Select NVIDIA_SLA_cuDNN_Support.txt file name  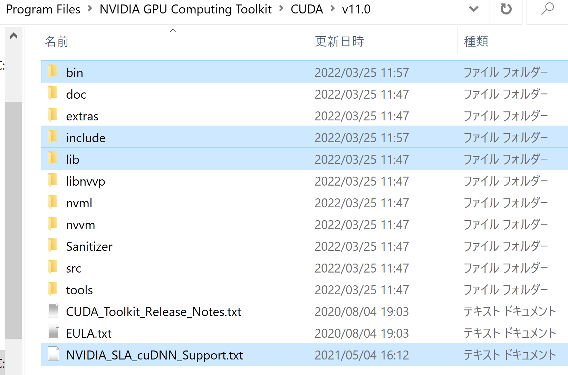pyautogui.click(x=154, y=355)
